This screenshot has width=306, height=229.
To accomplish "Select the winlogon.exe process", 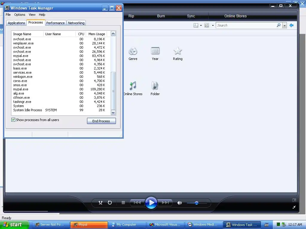I will [61, 77].
